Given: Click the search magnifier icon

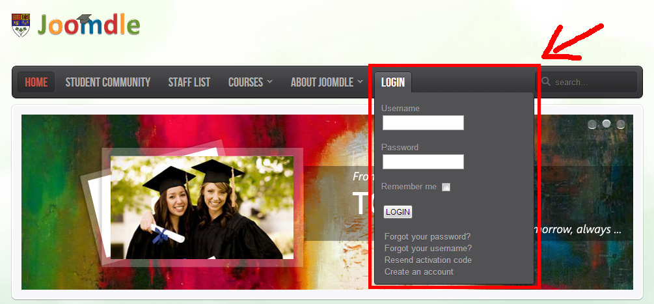Looking at the screenshot, I should pos(545,82).
